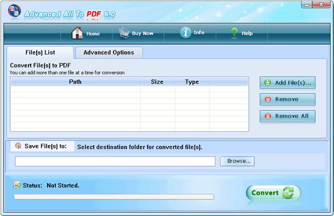Click the Browse... button
The height and width of the screenshot is (216, 334).
click(237, 161)
